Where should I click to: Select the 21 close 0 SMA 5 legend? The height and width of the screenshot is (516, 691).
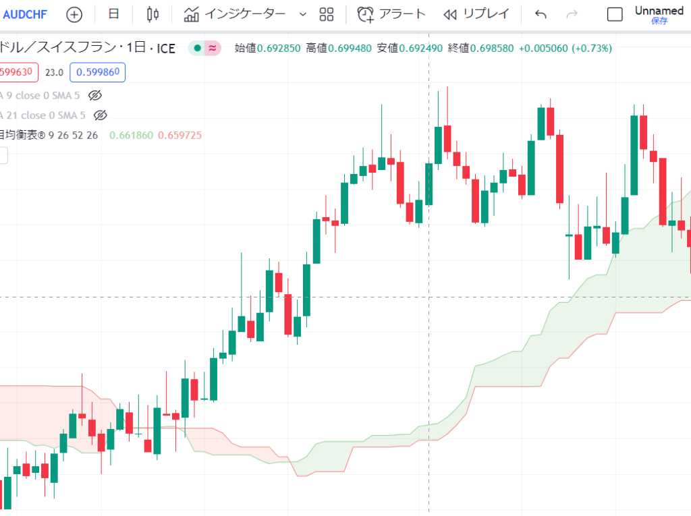[43, 115]
